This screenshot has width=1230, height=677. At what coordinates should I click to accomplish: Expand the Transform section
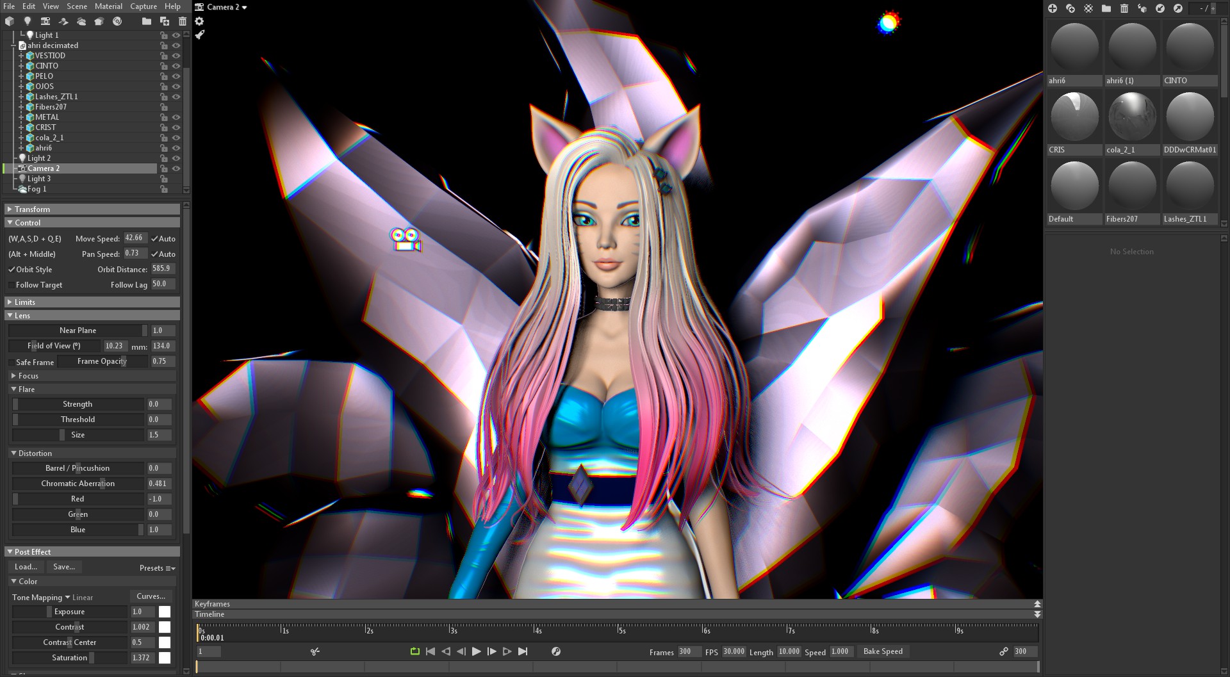[x=92, y=209]
